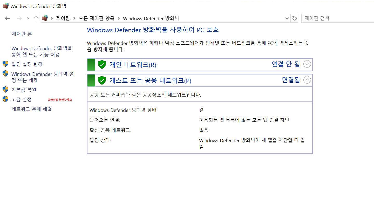Refresh the control panel page
374x205 pixels.
coord(294,18)
